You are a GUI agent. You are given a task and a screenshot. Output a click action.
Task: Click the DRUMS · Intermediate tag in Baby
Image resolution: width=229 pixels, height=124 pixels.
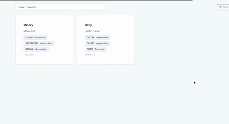point(97,43)
